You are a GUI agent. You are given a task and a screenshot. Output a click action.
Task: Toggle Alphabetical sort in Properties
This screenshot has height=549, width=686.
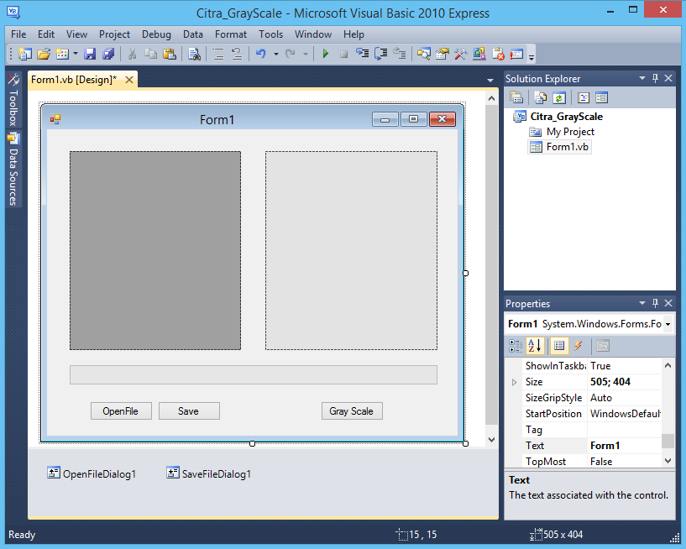pos(535,346)
